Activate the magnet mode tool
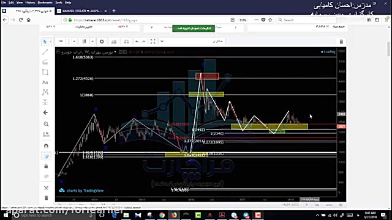This screenshot has width=392, height=220. [x=46, y=145]
